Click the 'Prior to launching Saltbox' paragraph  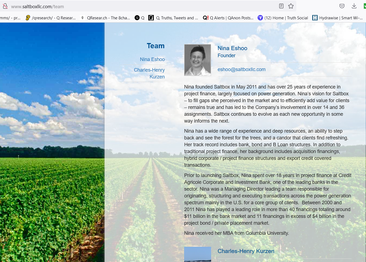point(268,199)
